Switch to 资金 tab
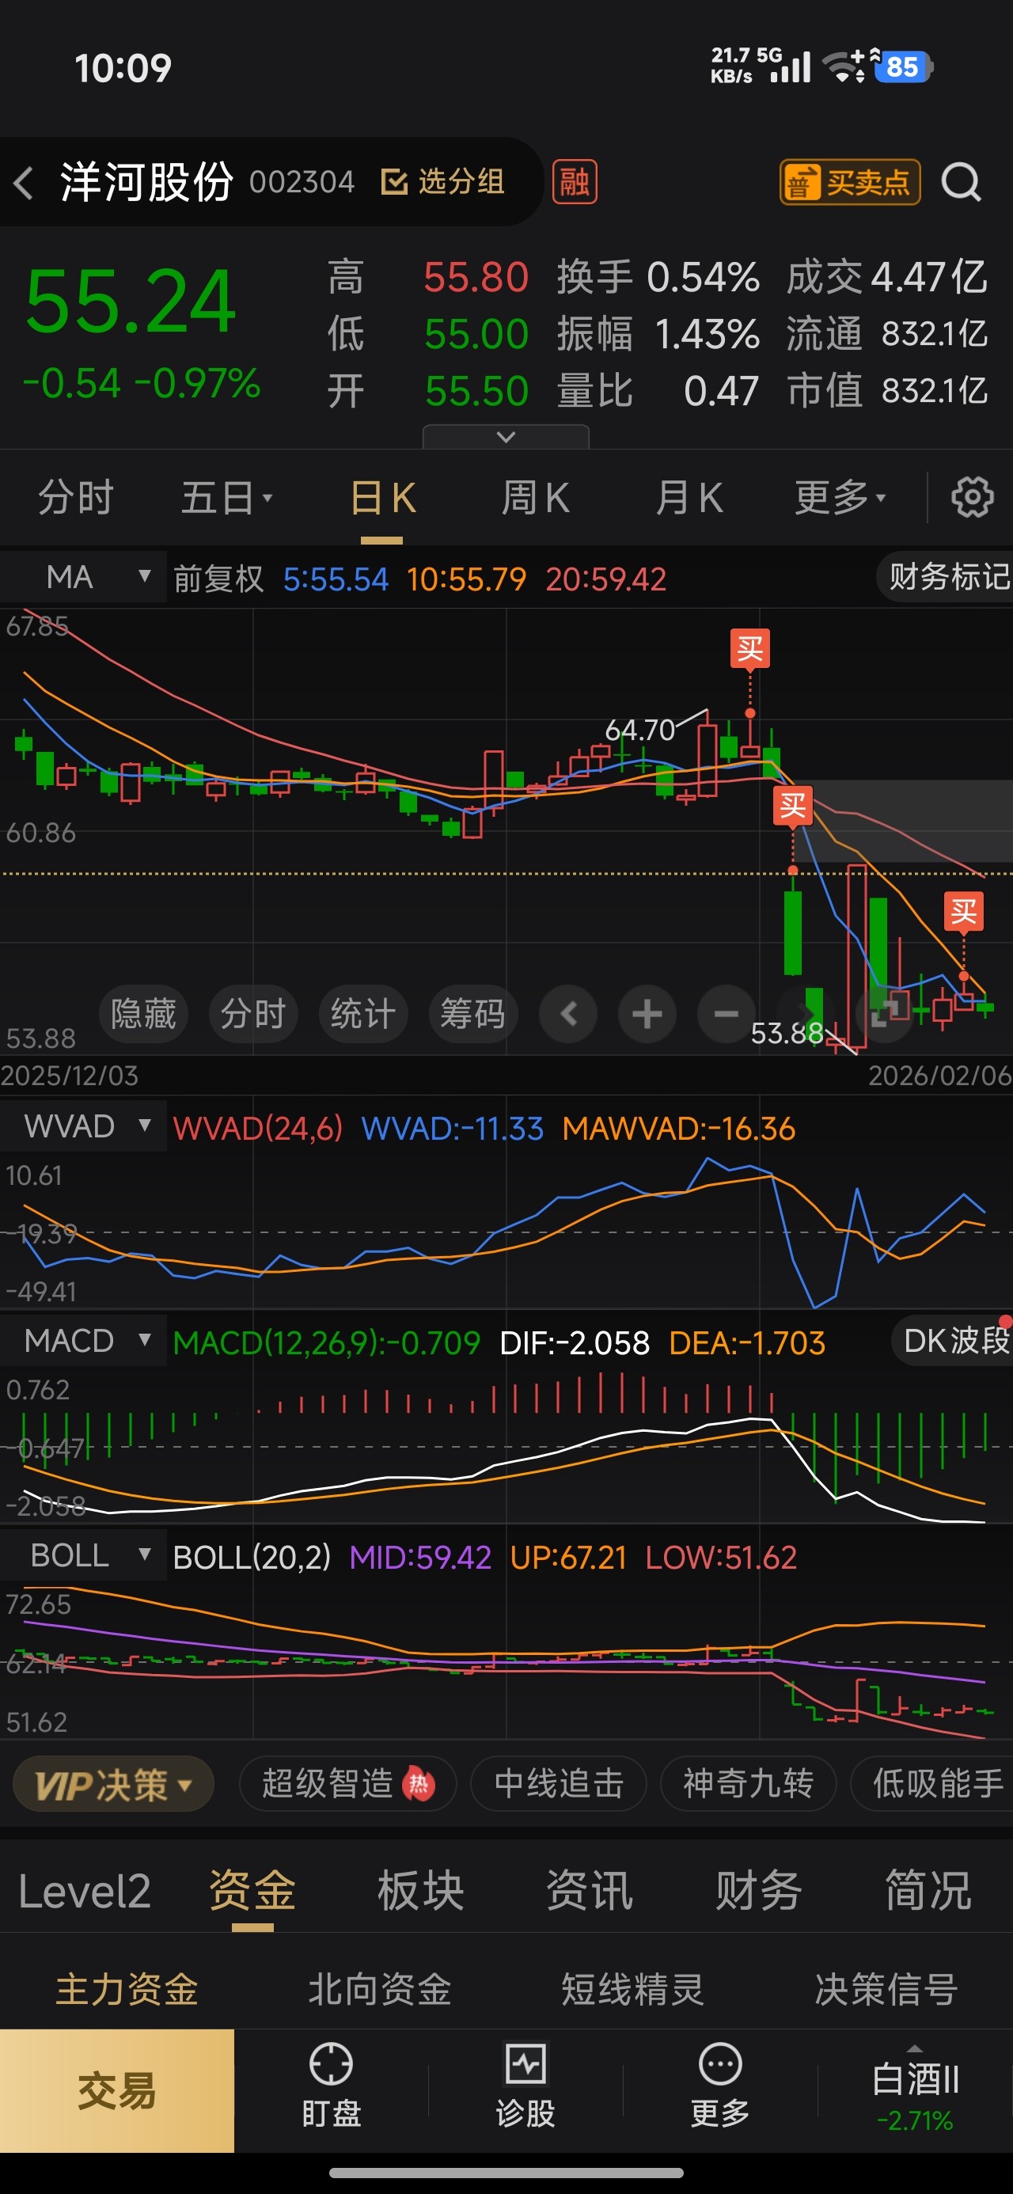Image resolution: width=1013 pixels, height=2194 pixels. pos(252,1891)
